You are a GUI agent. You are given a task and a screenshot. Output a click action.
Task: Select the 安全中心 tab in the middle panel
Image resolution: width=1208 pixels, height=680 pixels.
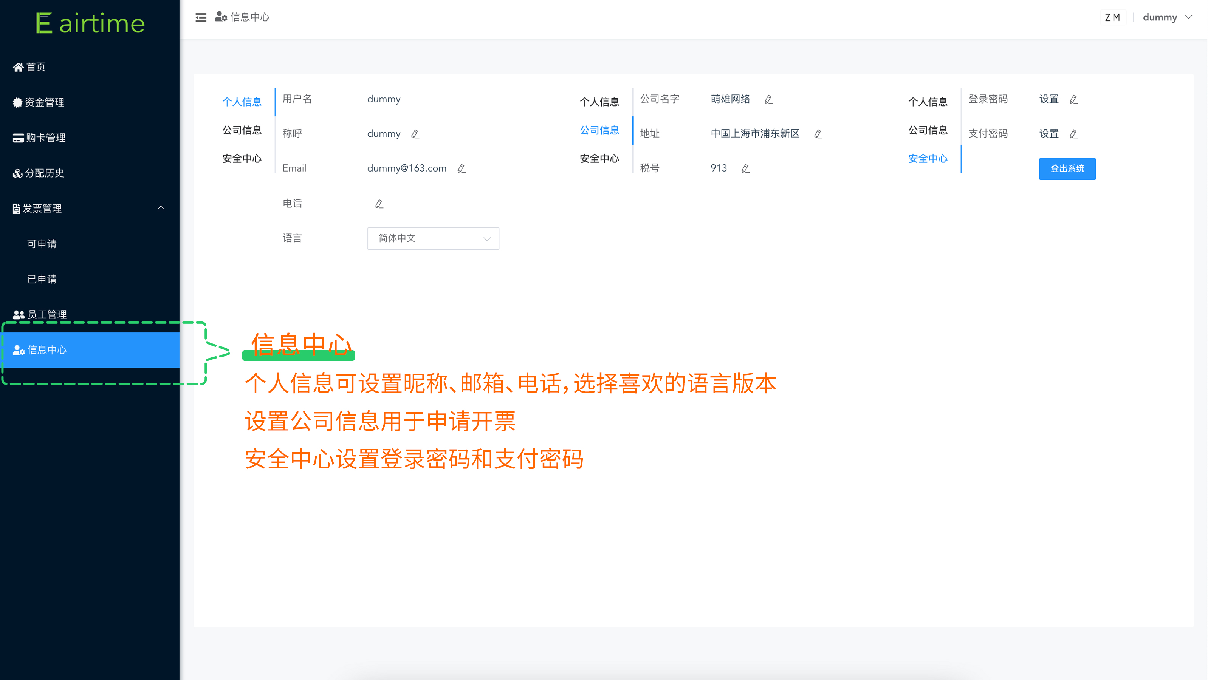[599, 159]
